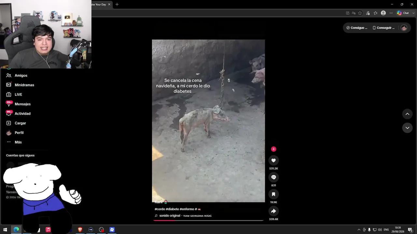Save the video with the bookmark icon
Viewport: 417px width, 234px height.
(273, 194)
